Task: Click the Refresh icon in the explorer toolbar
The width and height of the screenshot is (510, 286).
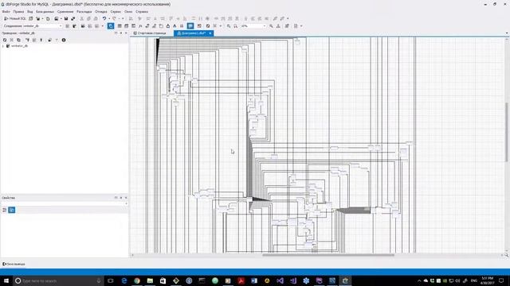Action: click(5, 40)
